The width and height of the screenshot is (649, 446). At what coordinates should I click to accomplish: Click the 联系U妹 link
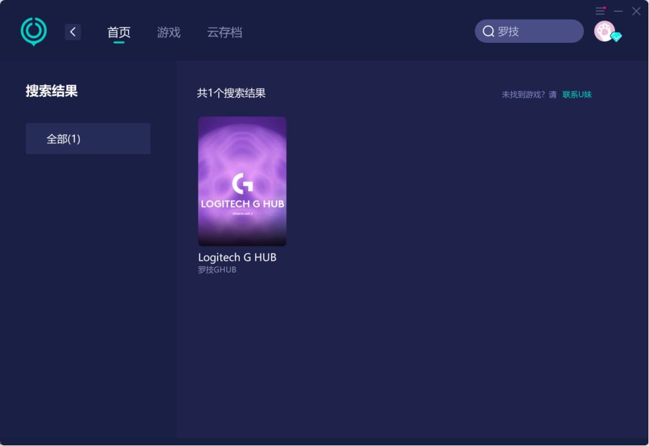click(577, 95)
